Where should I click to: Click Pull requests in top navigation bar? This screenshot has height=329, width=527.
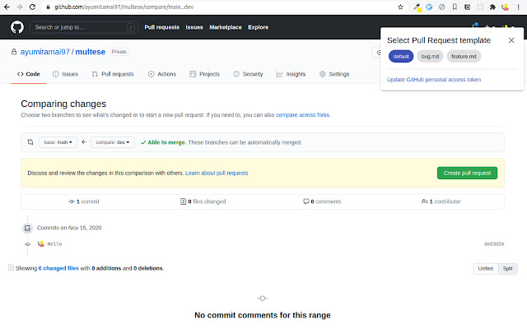[x=162, y=27]
